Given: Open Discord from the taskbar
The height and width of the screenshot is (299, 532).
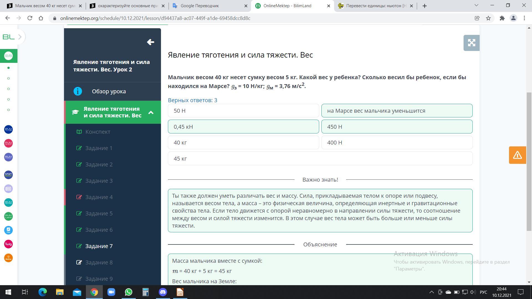Looking at the screenshot, I should click(163, 292).
